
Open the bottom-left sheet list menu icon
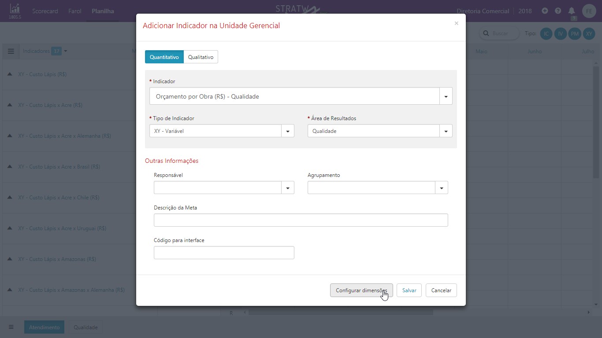click(11, 327)
